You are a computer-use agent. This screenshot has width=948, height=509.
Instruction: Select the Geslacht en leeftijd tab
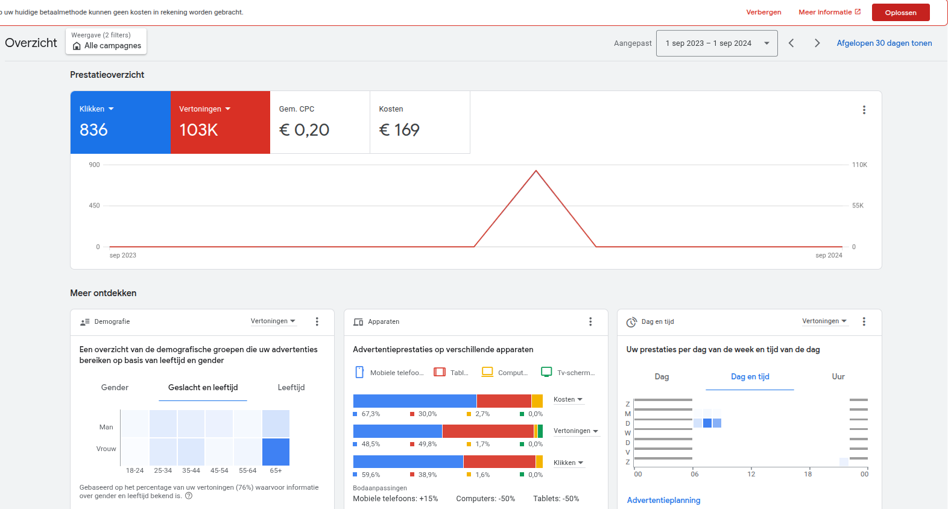[x=203, y=388]
